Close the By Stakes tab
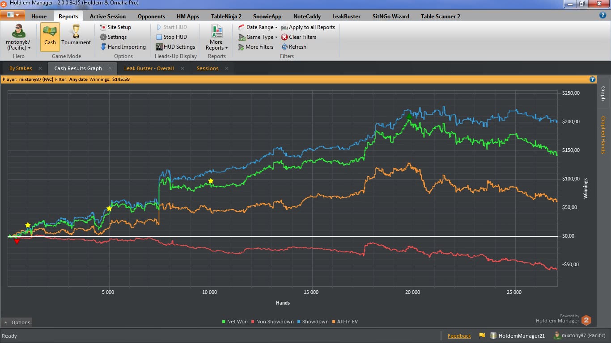This screenshot has width=611, height=343. tap(40, 68)
